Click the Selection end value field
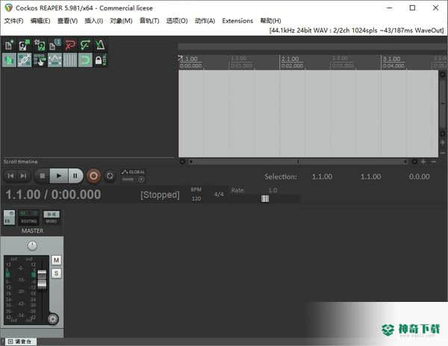448x346 pixels. click(x=370, y=176)
